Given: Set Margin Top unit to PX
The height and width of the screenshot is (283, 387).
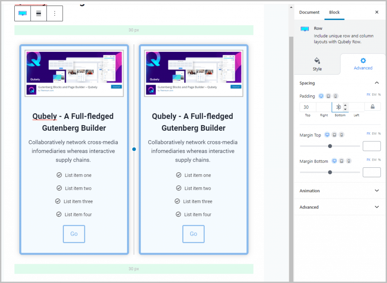Looking at the screenshot, I should click(x=368, y=133).
